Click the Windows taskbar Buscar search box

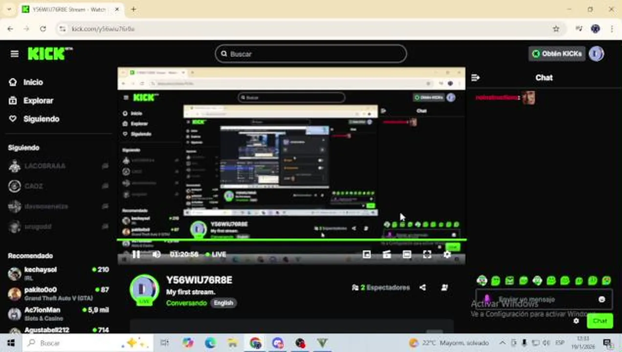coord(88,343)
